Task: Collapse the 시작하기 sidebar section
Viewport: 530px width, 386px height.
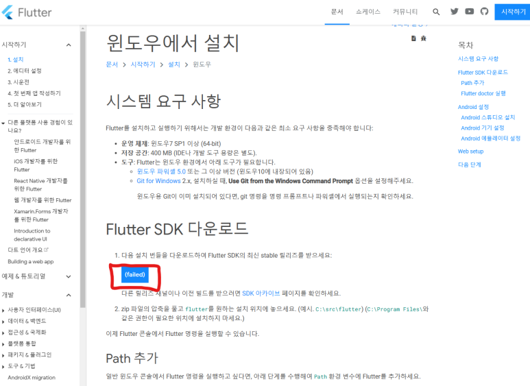Action: coord(69,45)
